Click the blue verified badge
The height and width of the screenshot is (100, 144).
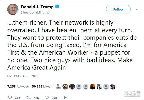click(57, 7)
